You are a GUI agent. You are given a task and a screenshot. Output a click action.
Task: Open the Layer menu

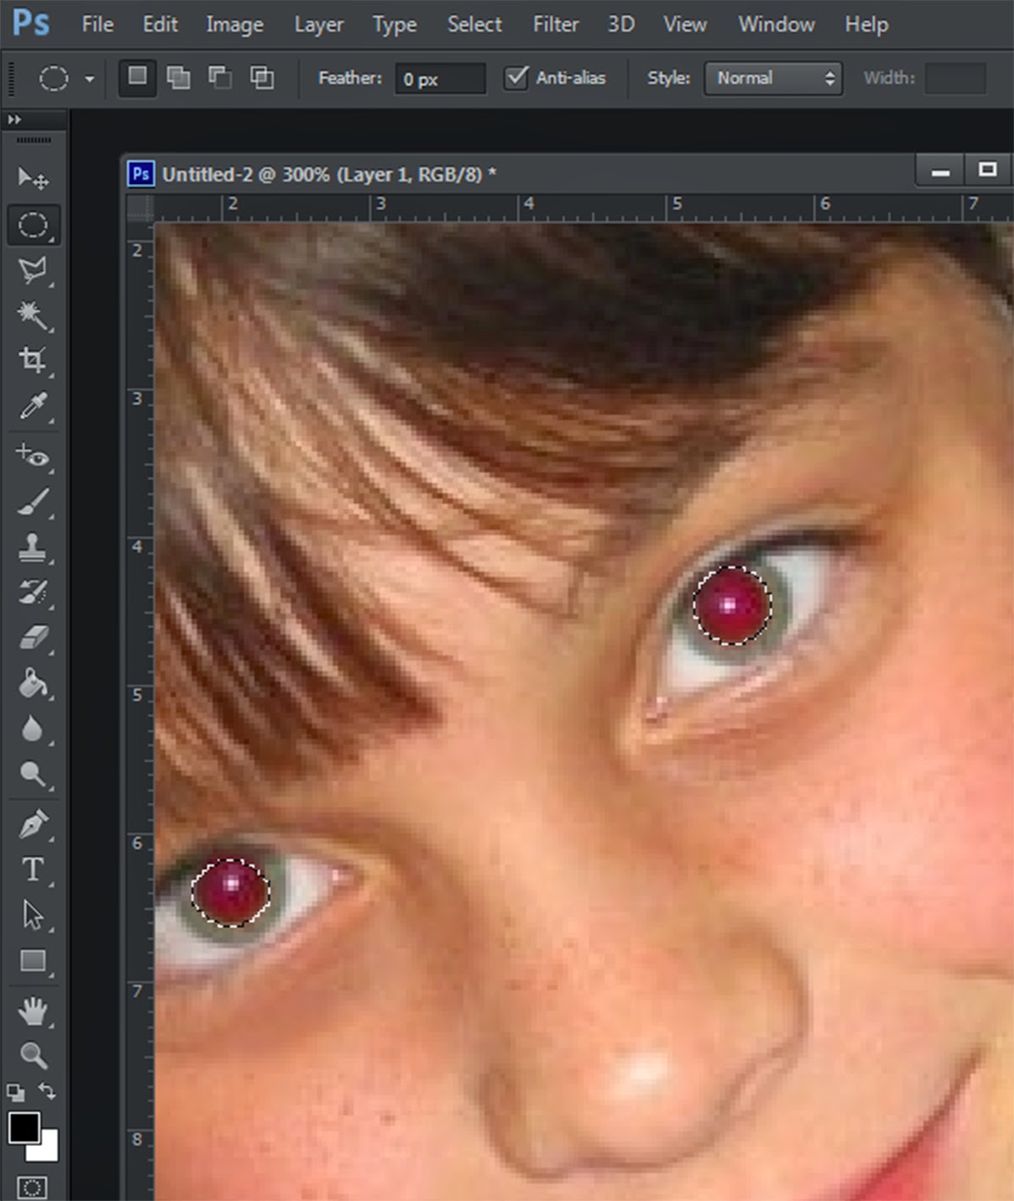pos(319,25)
